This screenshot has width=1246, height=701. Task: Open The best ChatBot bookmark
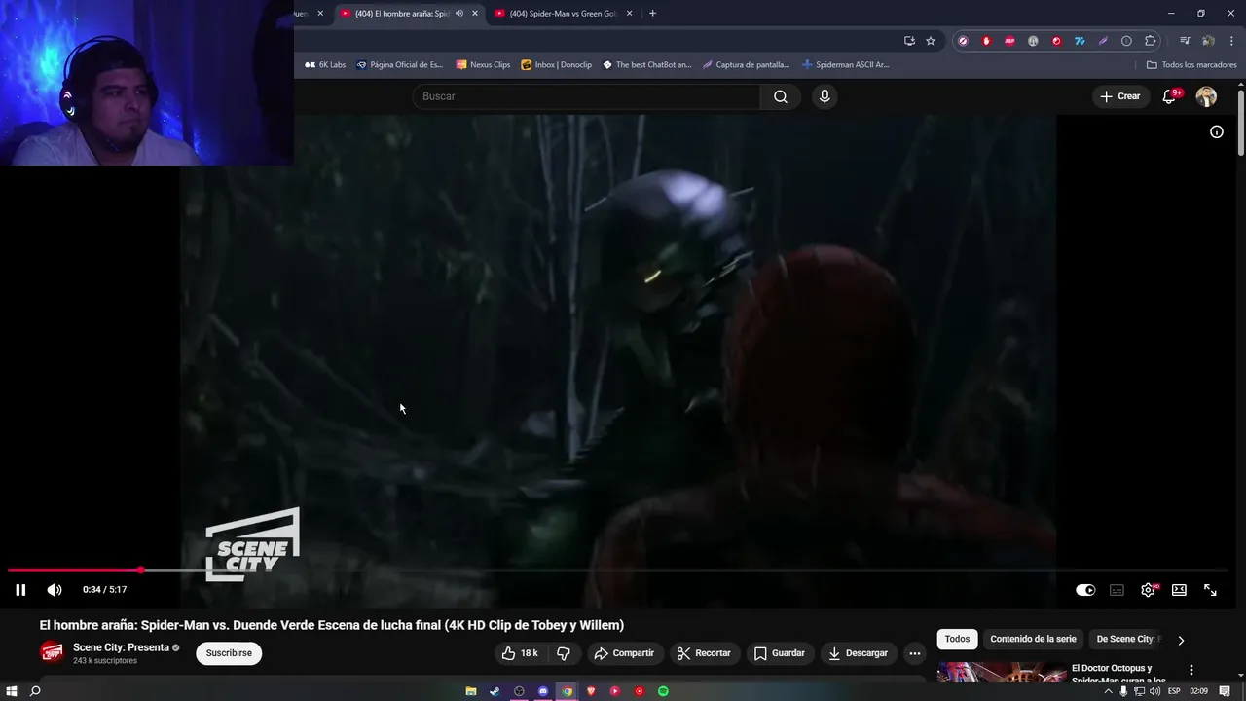pos(646,65)
